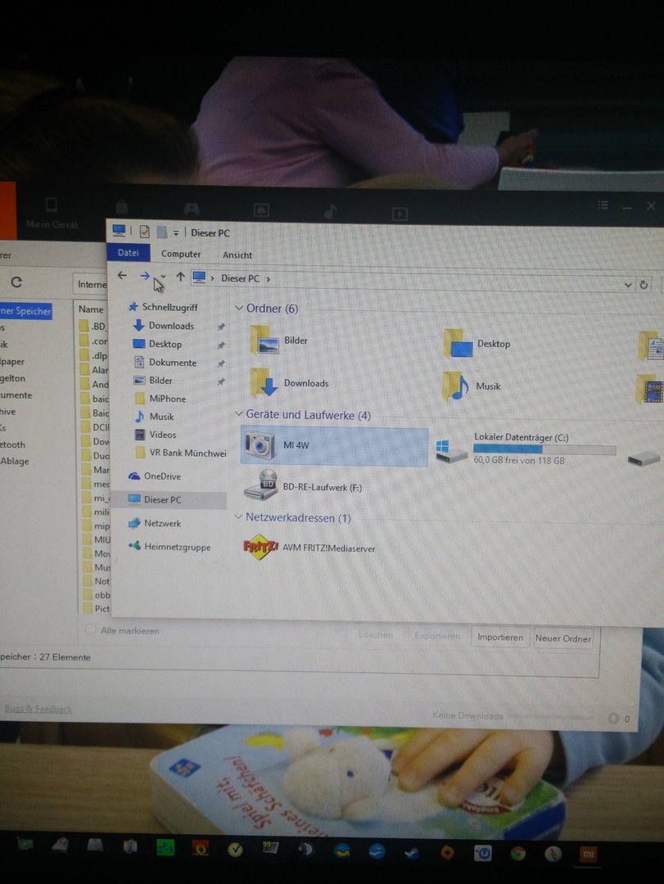Open the Mi window list menu icon
The height and width of the screenshot is (884, 664).
(x=603, y=205)
